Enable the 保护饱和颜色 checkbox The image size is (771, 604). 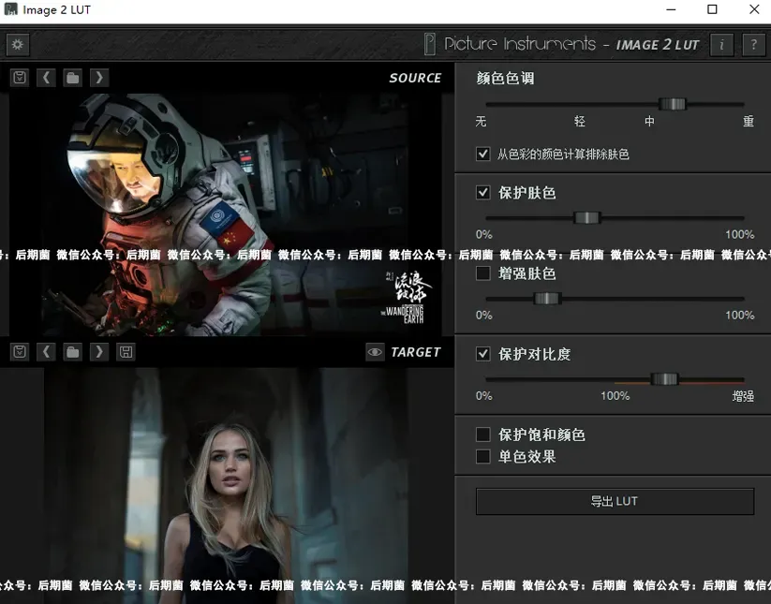click(482, 434)
